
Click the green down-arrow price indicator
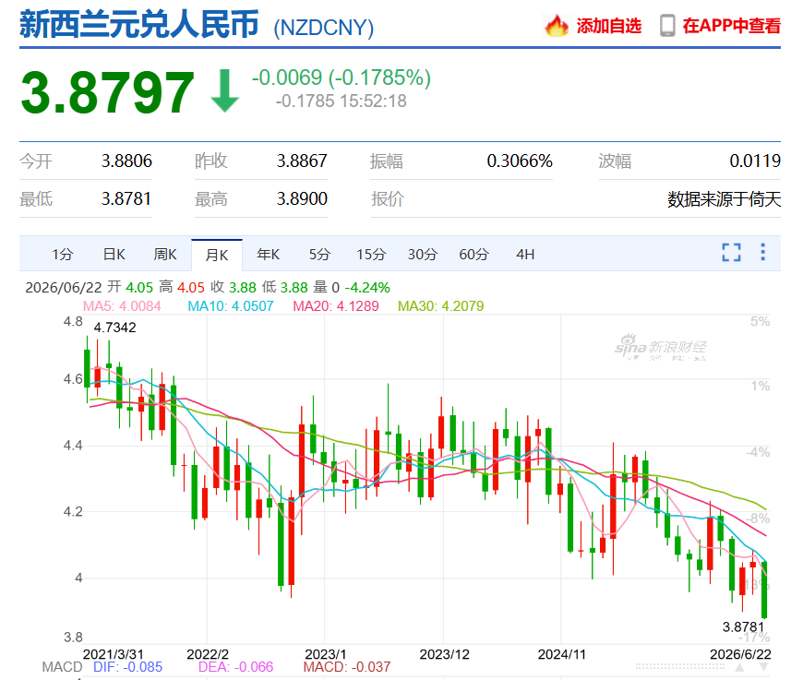pyautogui.click(x=224, y=90)
